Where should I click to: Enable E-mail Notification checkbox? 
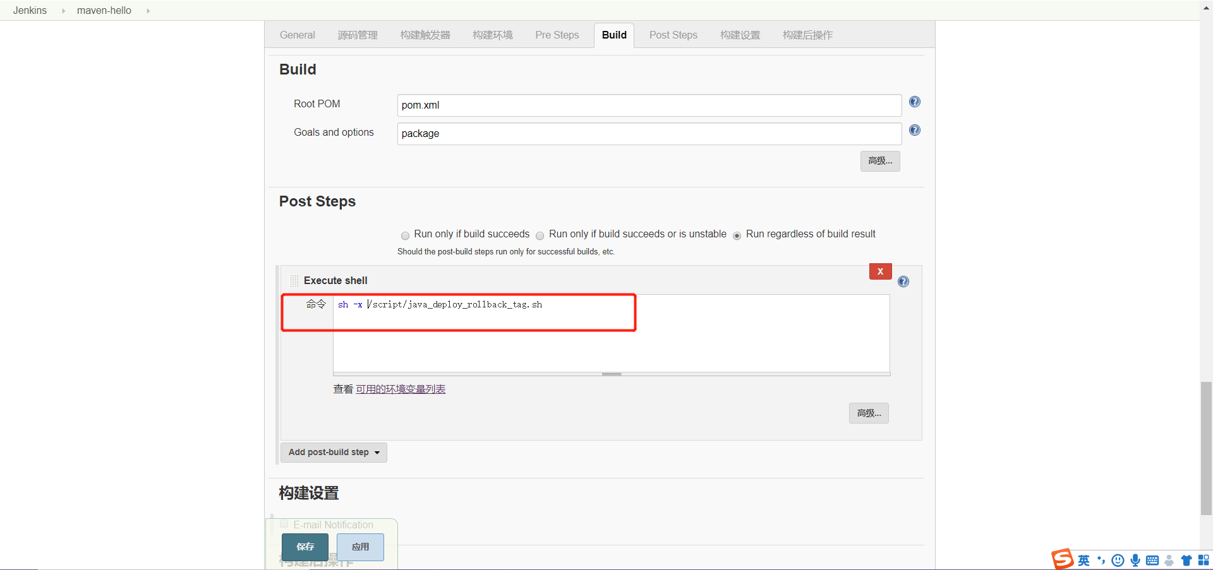coord(284,524)
